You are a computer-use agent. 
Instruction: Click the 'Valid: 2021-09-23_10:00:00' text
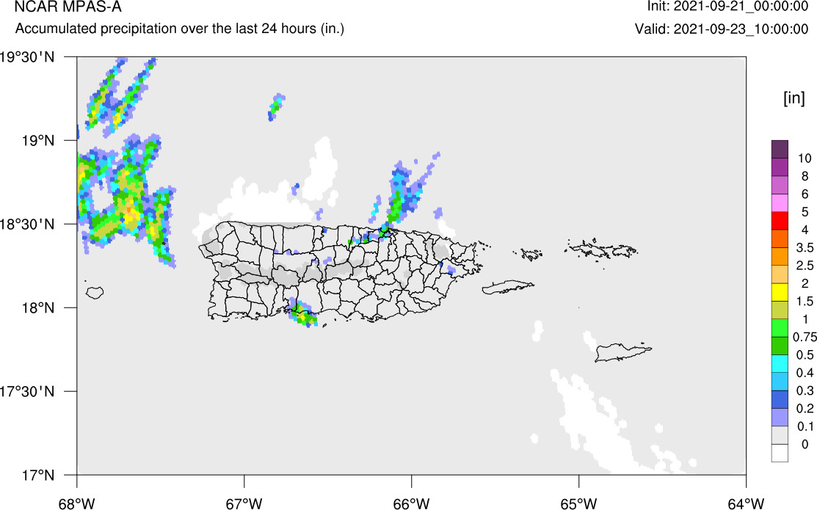722,29
